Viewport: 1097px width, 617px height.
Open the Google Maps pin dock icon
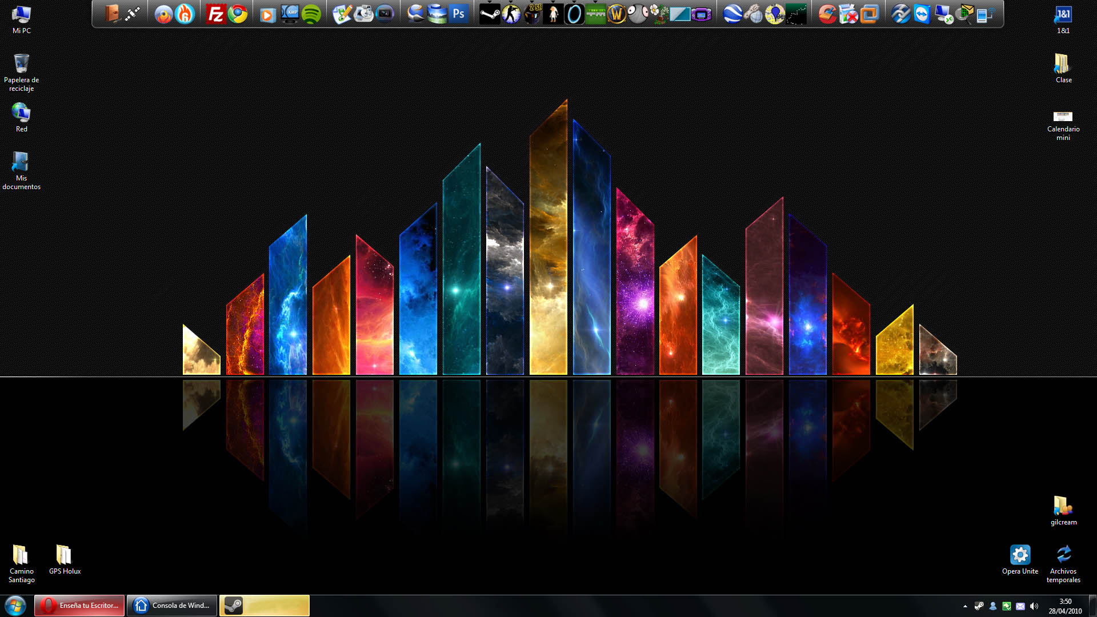click(x=775, y=14)
